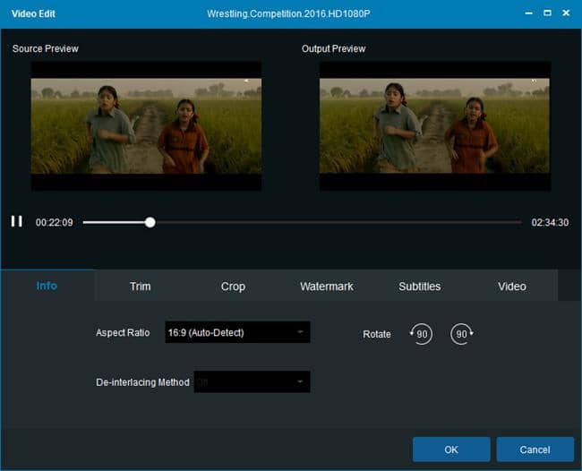The width and height of the screenshot is (582, 471).
Task: Click the De-interlacing Method label
Action: coord(142,382)
